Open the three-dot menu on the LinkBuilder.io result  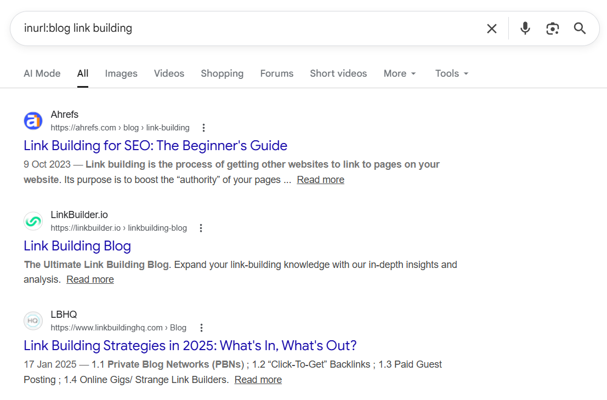click(x=201, y=227)
